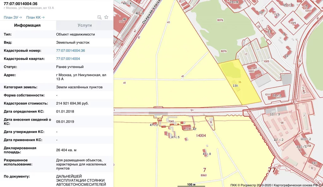Screen dimensions: 323x187
Task: Switch to the Информация tab
Action: click(27, 25)
